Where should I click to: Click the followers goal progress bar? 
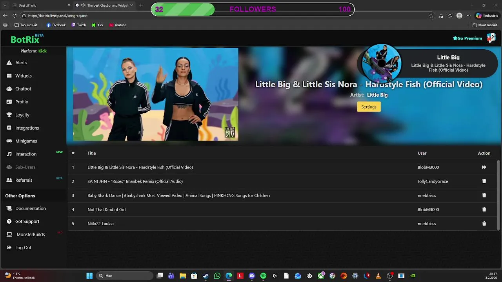[253, 9]
